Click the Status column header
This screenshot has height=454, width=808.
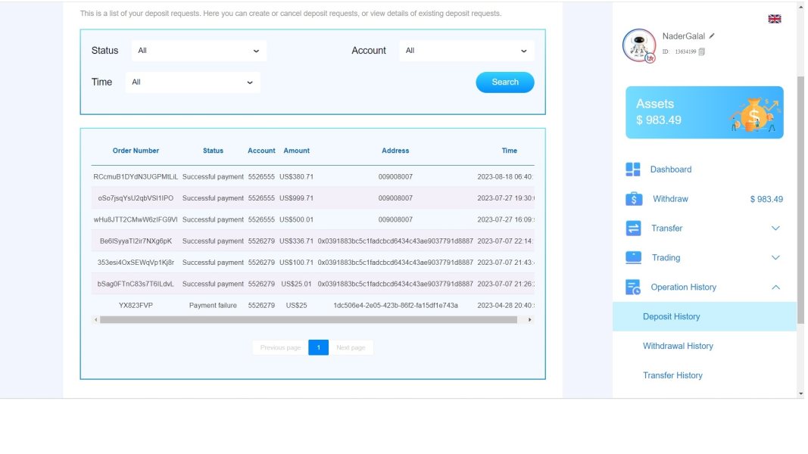(213, 151)
